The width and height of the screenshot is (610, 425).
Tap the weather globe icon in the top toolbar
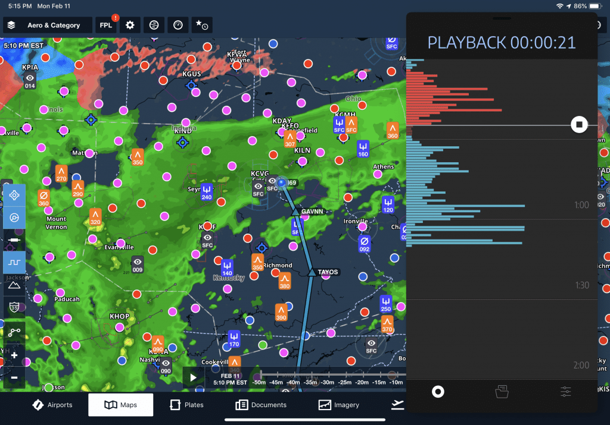153,25
